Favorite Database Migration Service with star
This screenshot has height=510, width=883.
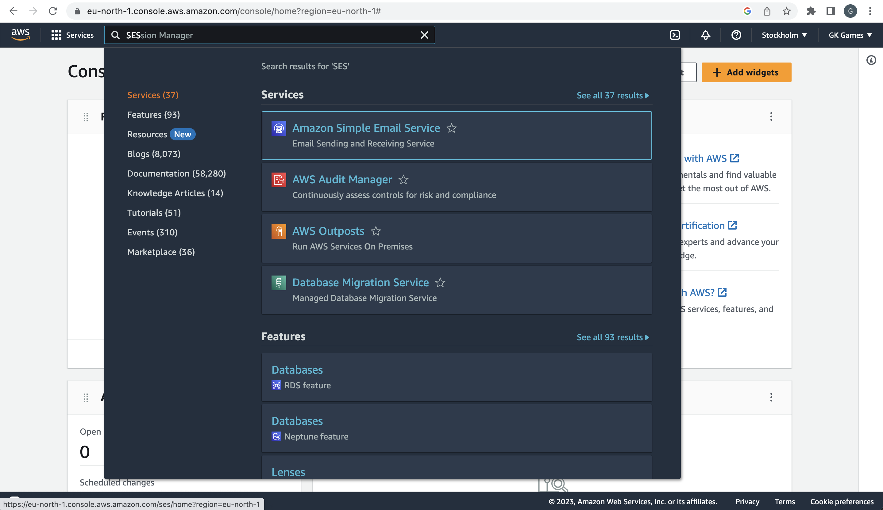click(440, 283)
